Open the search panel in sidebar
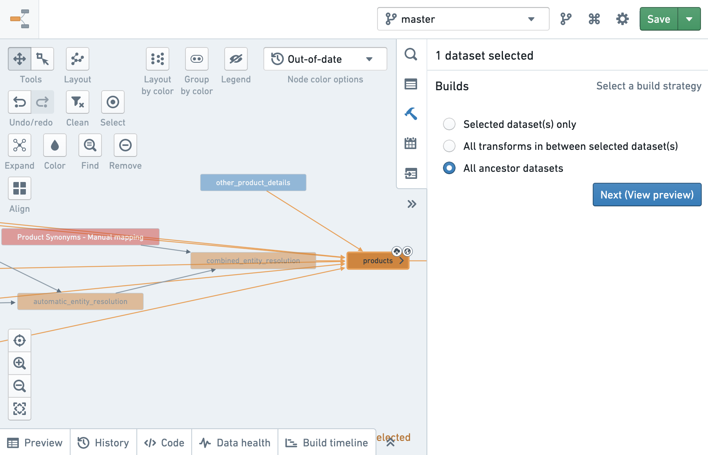Image resolution: width=708 pixels, height=455 pixels. coord(411,54)
